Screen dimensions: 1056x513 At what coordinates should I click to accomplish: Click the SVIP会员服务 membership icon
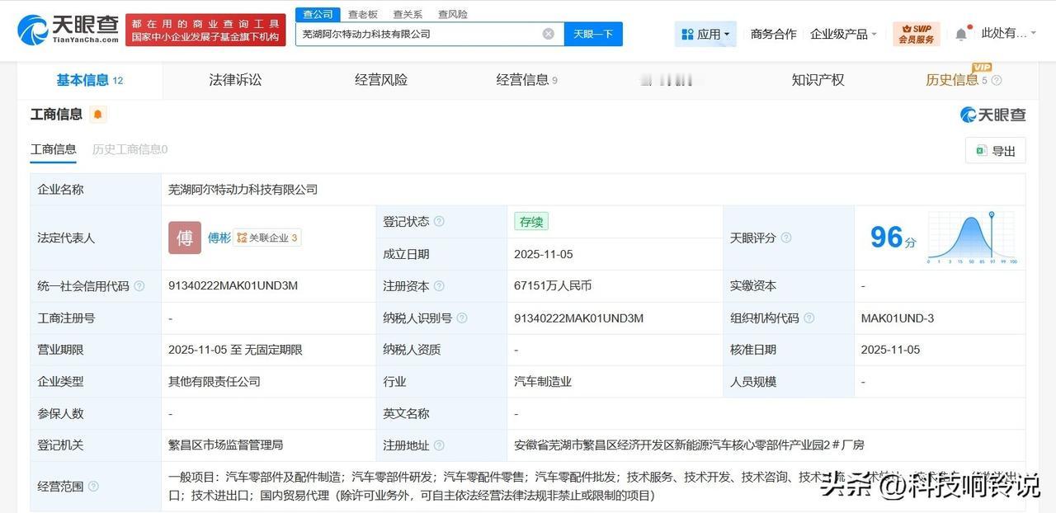[x=916, y=33]
